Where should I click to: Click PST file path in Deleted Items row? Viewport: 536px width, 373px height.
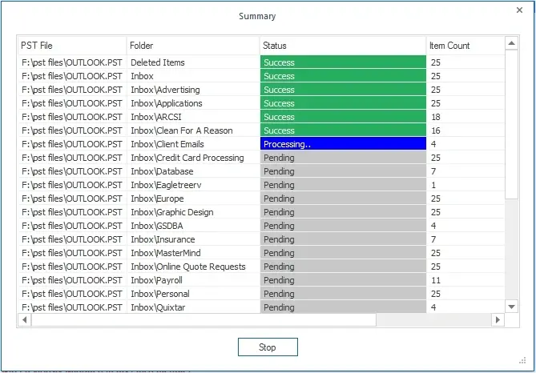72,62
